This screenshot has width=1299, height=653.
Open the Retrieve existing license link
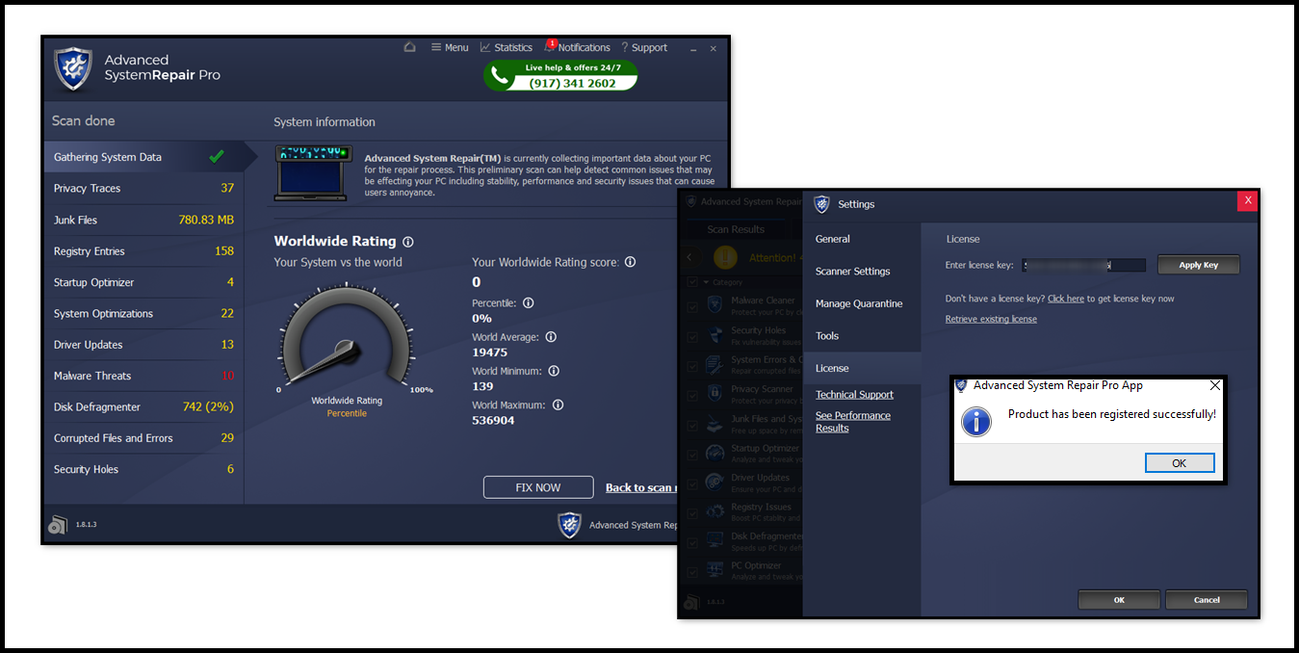point(991,319)
